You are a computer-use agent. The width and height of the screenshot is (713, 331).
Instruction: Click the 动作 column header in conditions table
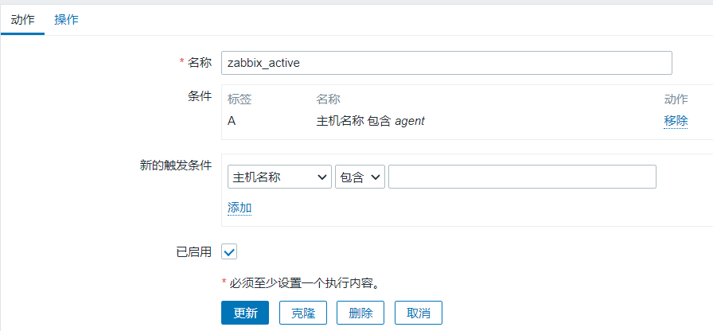pos(676,99)
